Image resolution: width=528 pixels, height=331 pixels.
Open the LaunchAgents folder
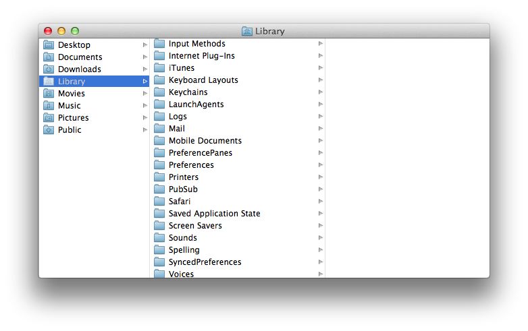point(196,104)
